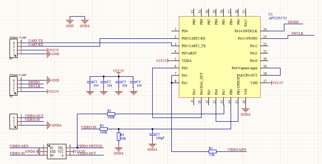The height and width of the screenshot is (164, 322).
Task: Select capacitor C3 symbol
Action: 119,82
